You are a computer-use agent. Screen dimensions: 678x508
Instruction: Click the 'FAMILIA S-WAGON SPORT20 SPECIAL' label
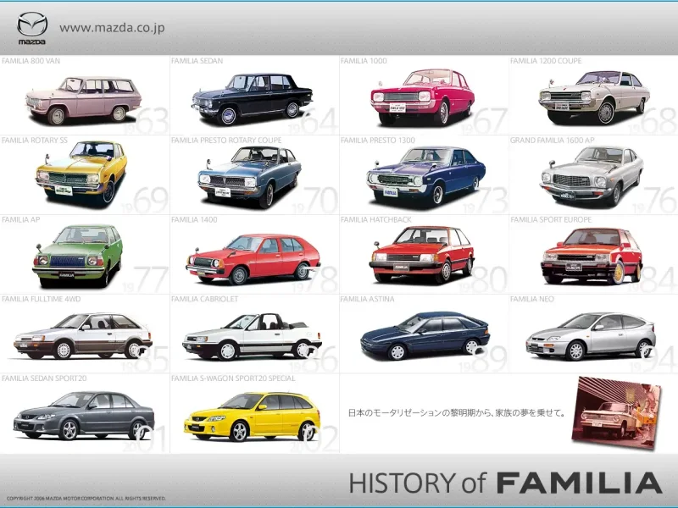(233, 378)
